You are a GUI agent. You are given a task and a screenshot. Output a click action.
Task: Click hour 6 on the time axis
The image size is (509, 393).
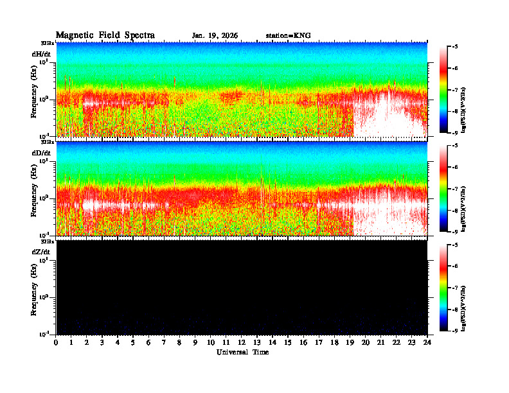click(x=148, y=343)
